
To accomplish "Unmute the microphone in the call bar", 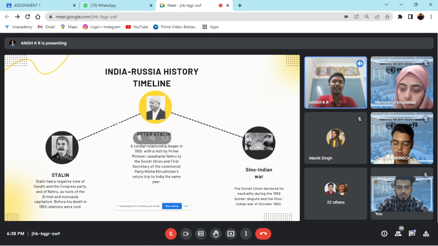I will [x=171, y=234].
